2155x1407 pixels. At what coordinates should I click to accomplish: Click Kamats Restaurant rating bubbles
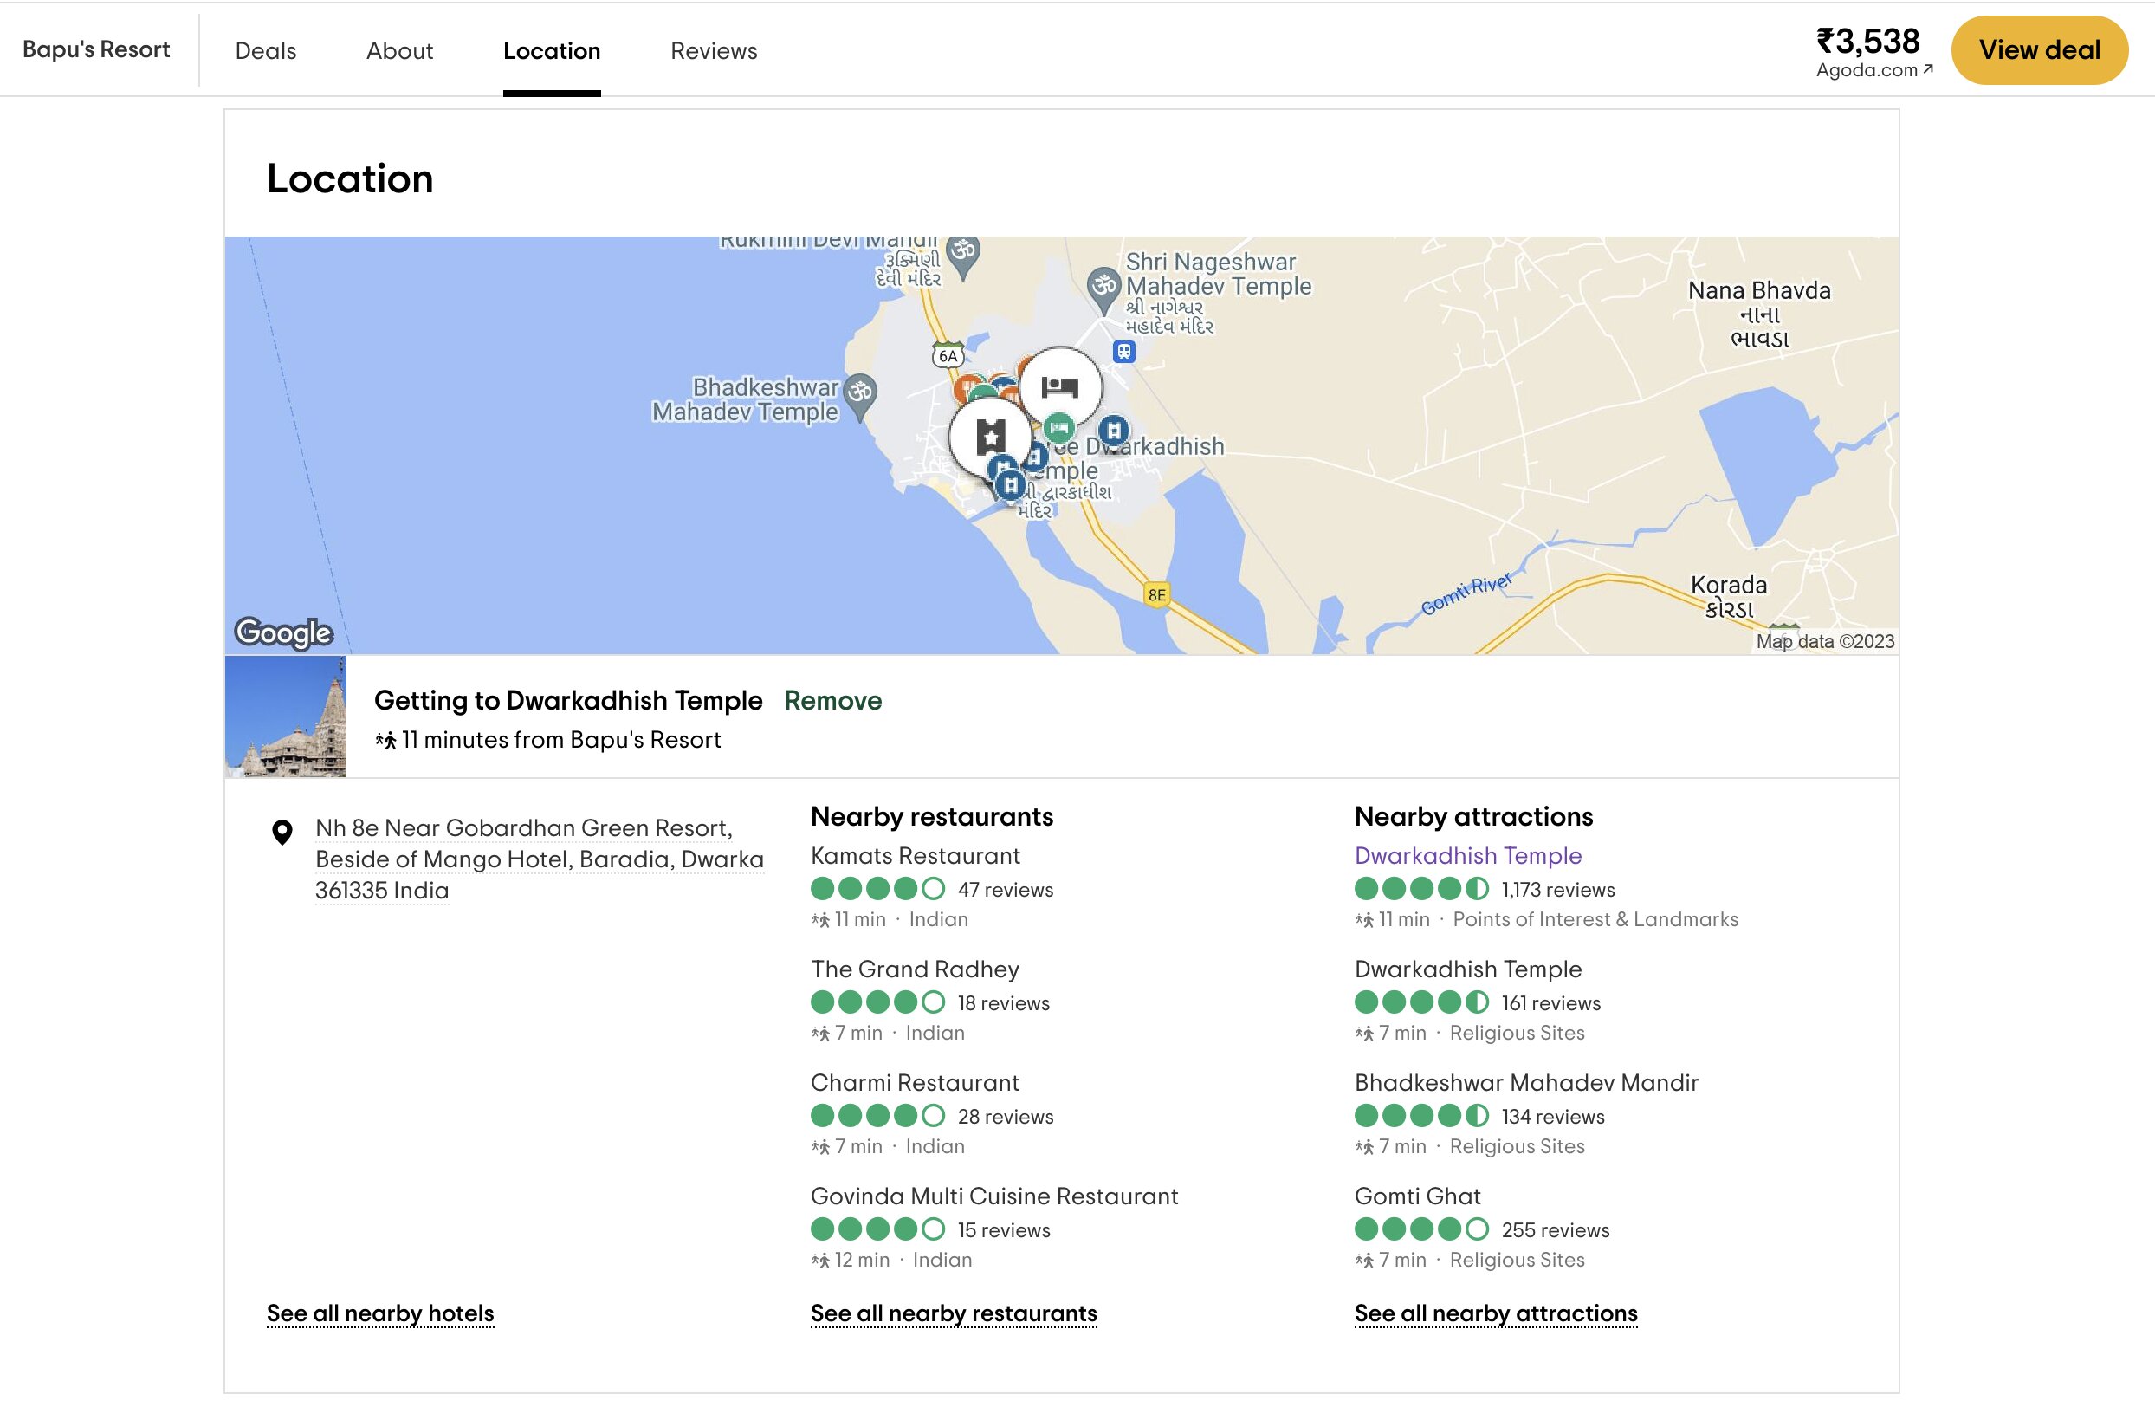pyautogui.click(x=877, y=888)
